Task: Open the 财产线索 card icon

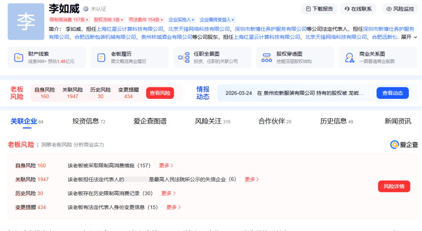Action: 19,57
